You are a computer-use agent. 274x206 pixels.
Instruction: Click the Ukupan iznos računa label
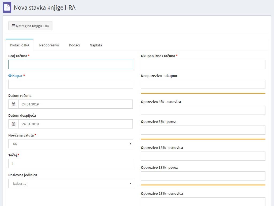158,56
